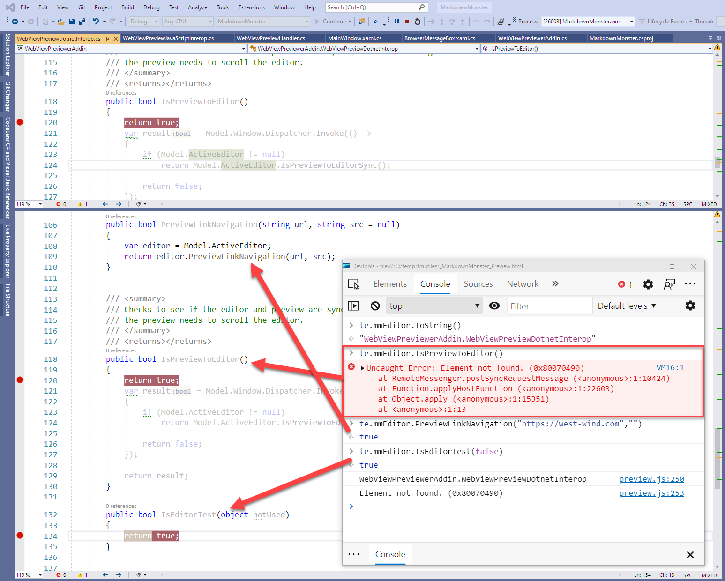The image size is (725, 581).
Task: Close the DevTools bottom Console drawer
Action: [690, 555]
